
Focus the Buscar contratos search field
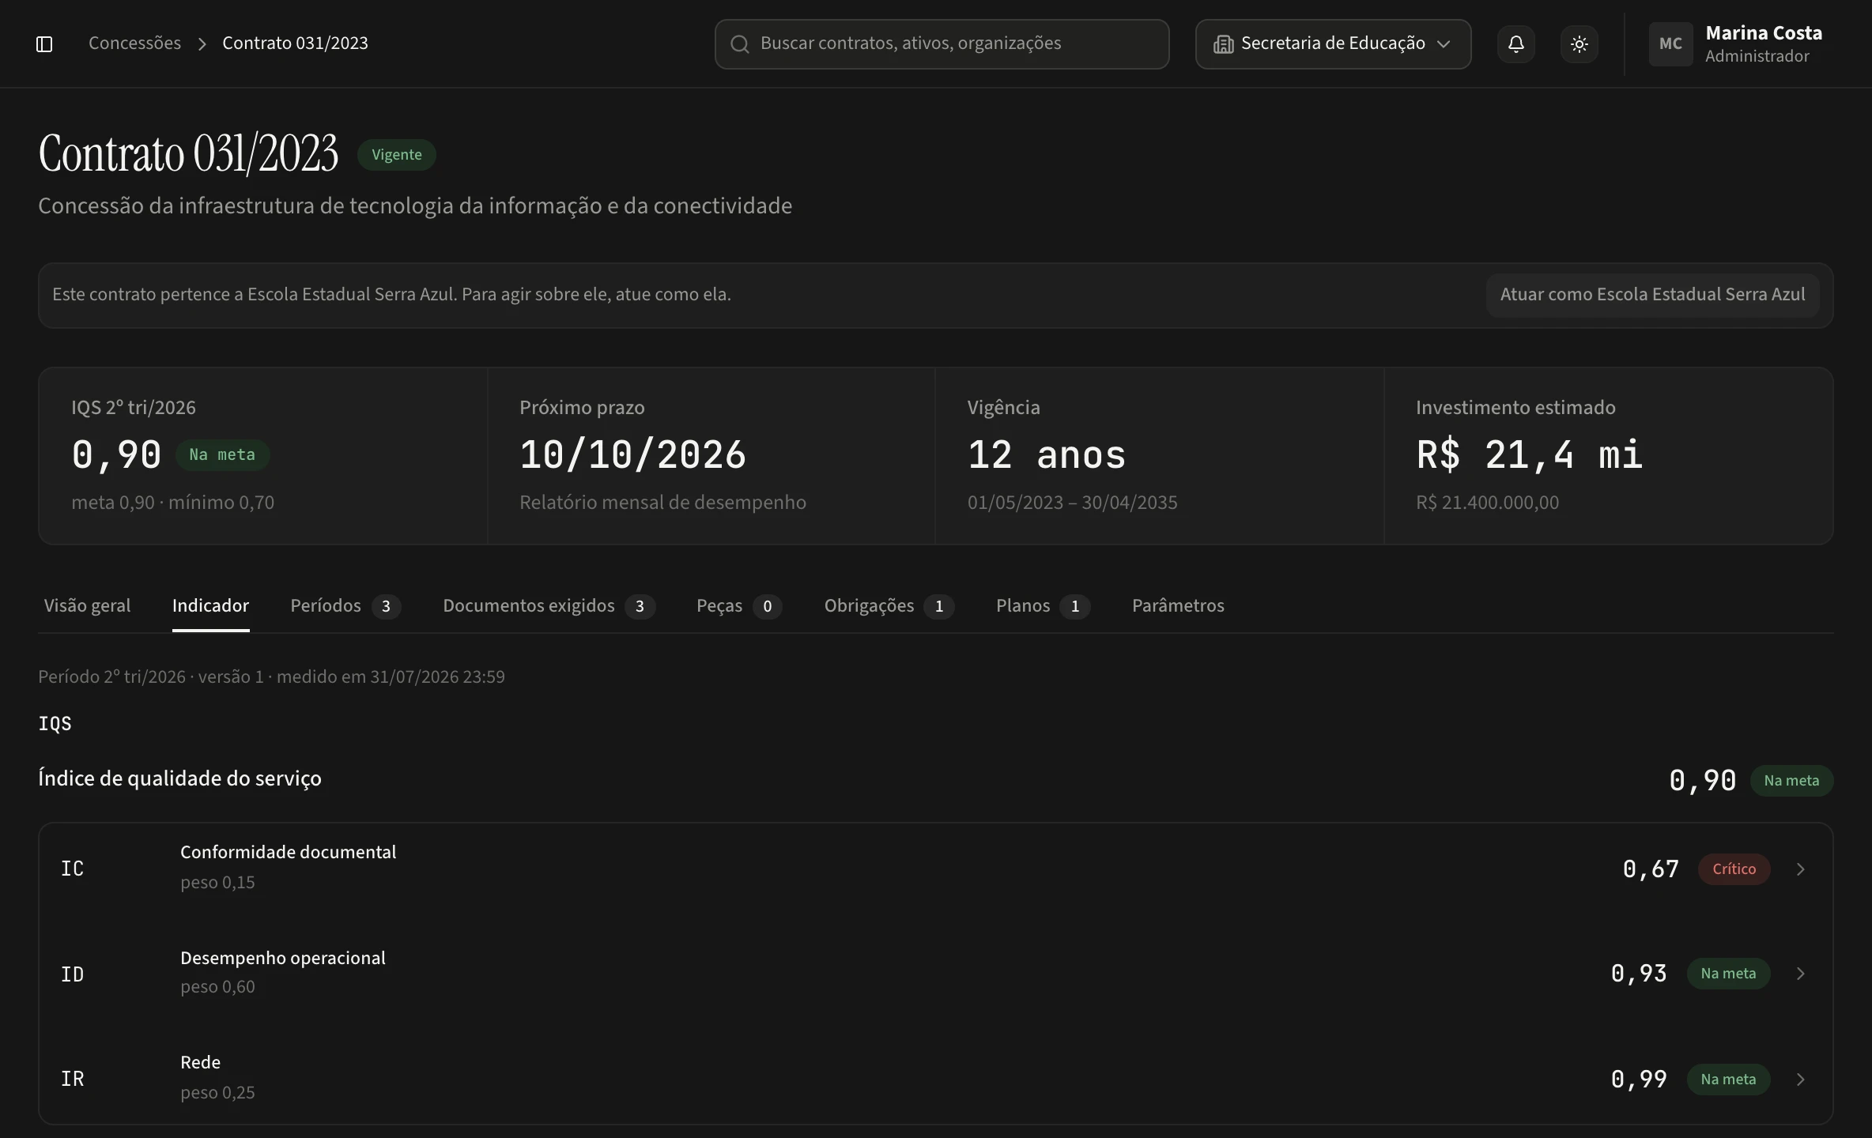(942, 44)
